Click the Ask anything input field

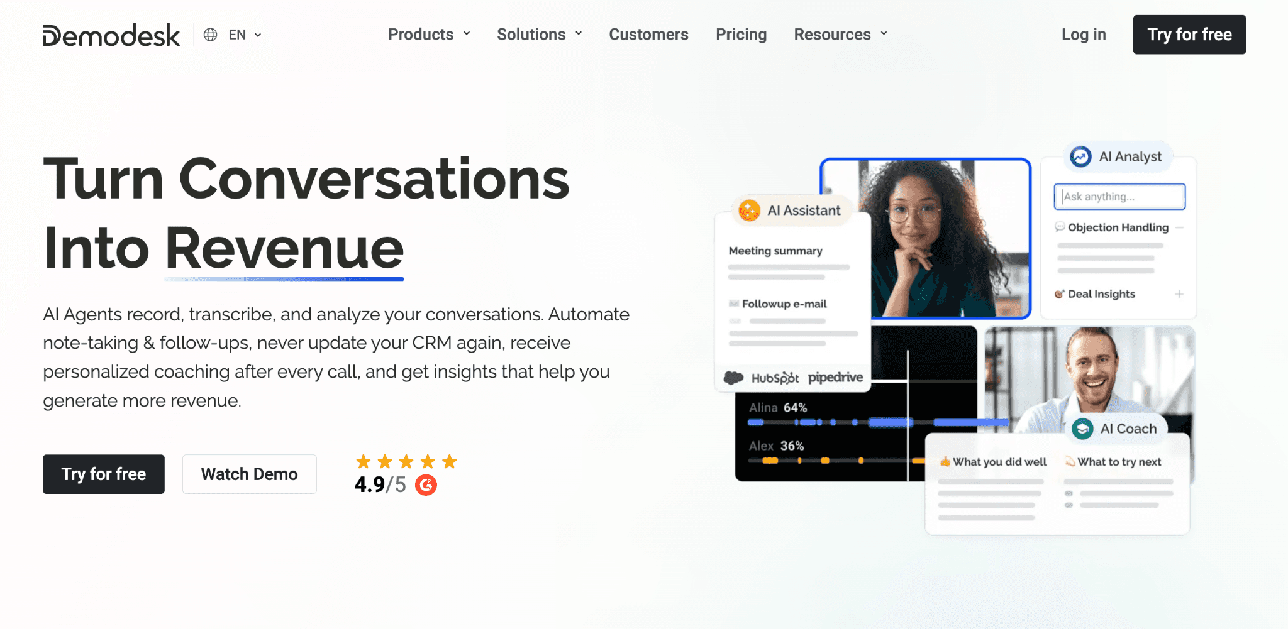point(1119,196)
